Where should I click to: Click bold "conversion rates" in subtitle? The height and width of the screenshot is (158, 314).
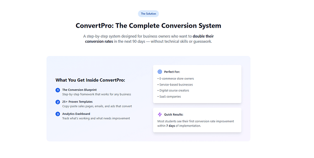coord(99,41)
